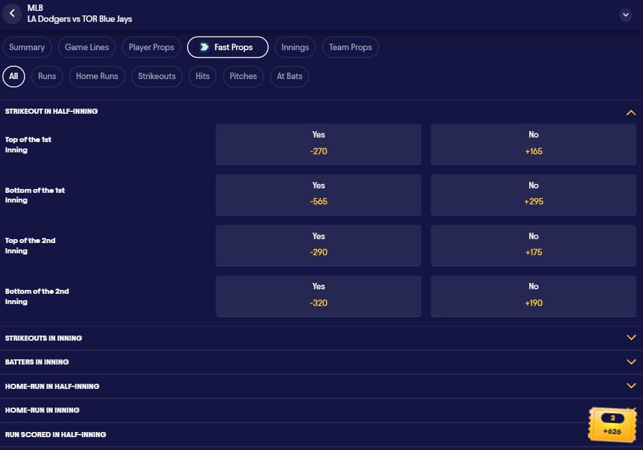The height and width of the screenshot is (450, 643).
Task: Enable the Home Runs props filter
Action: 96,76
